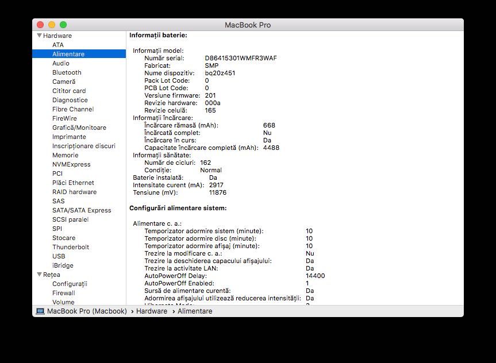496x363 pixels.
Task: Click the battery serial number D86415301WMFR3WAF
Action: (241, 58)
